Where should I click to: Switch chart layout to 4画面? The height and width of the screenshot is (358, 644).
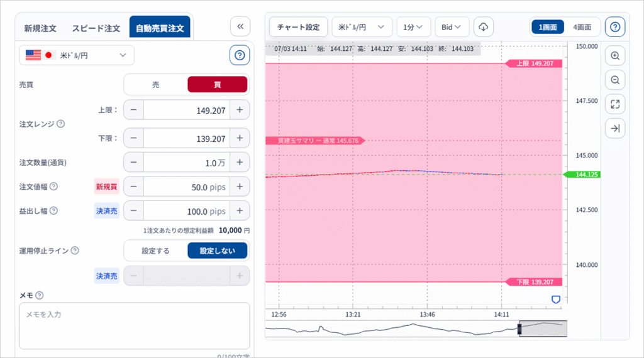(582, 27)
